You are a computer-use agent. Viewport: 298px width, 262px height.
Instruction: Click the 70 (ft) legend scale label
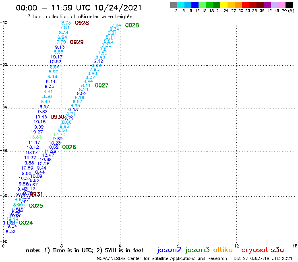point(288,11)
